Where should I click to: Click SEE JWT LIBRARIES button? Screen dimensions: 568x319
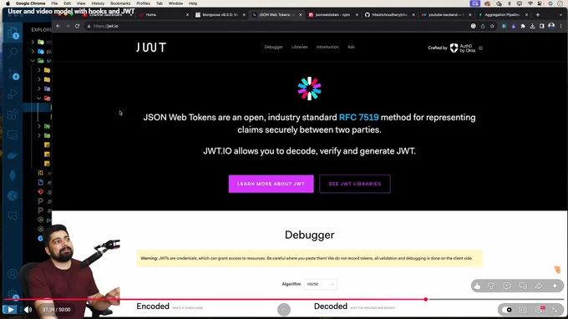[x=355, y=184]
